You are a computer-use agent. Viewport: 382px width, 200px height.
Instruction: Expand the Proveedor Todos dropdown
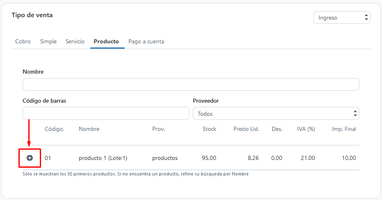point(276,113)
